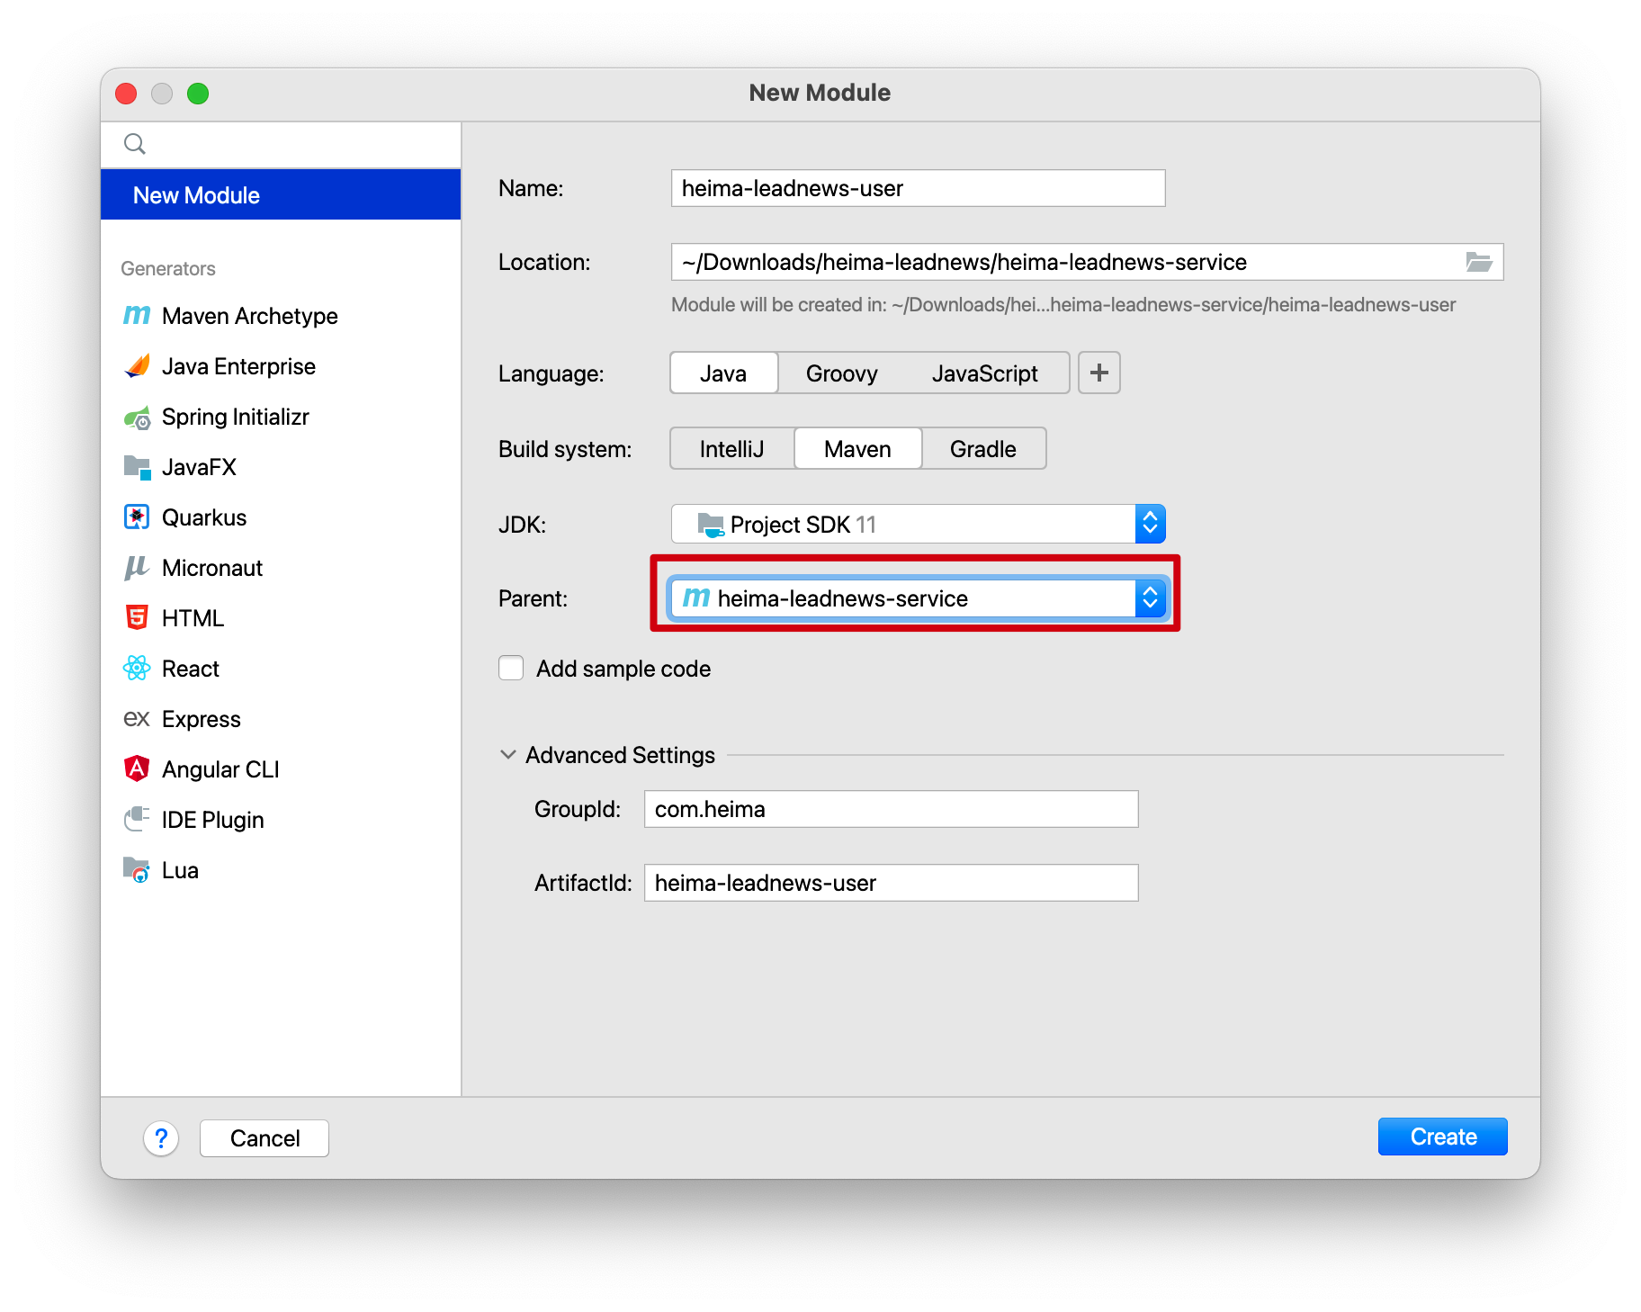Click the Maven Archetype generator icon
Screen dimensions: 1641x1312
[x=137, y=316]
